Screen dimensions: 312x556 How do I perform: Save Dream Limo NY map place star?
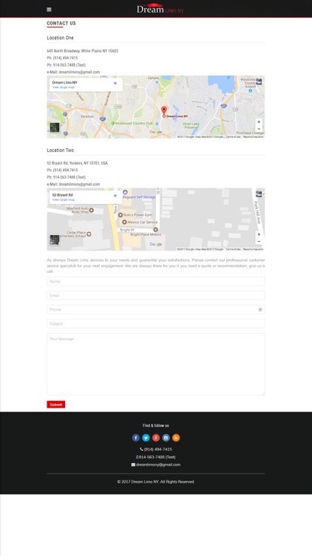pyautogui.click(x=115, y=83)
